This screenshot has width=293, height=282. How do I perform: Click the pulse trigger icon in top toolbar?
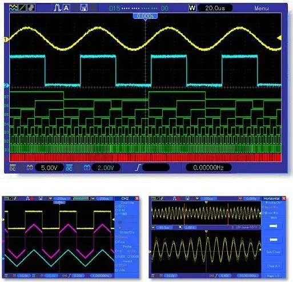click(x=57, y=8)
